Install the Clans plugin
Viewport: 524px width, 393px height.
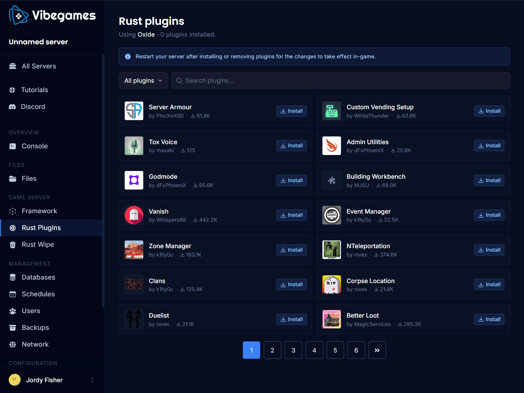[291, 284]
